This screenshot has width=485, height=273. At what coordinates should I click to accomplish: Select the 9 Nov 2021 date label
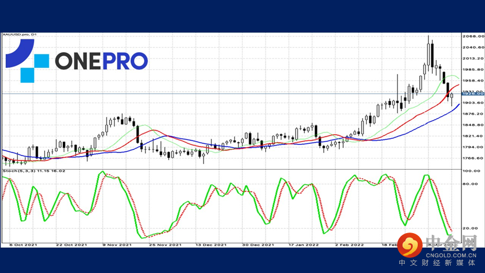coord(117,245)
